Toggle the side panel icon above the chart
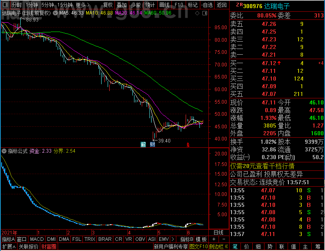 coord(205,13)
